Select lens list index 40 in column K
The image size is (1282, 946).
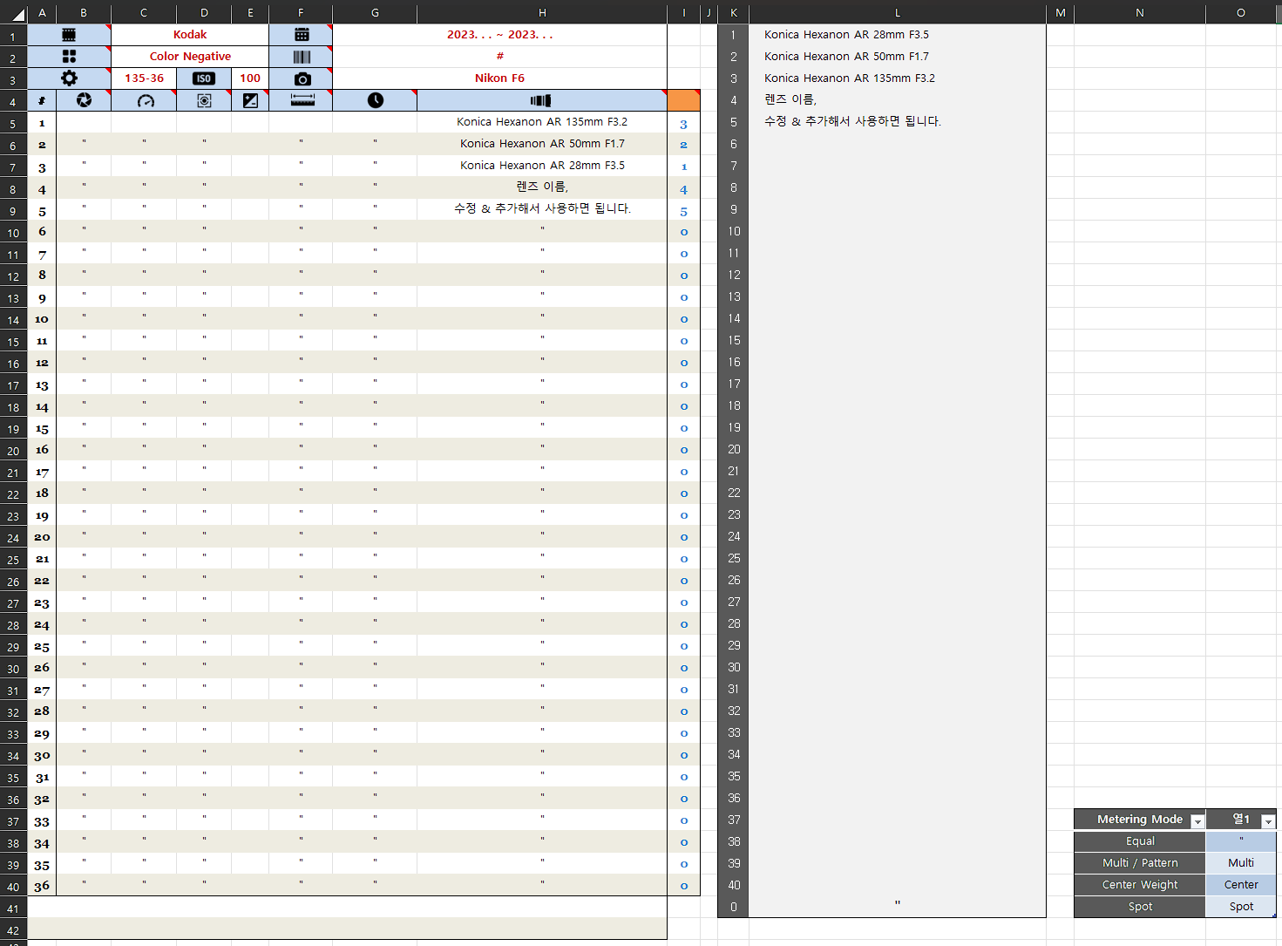click(x=734, y=885)
